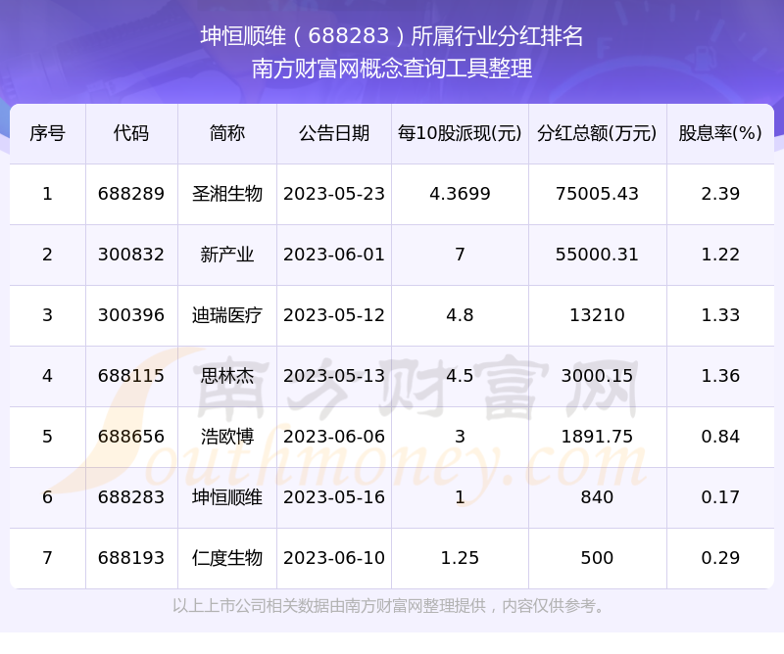
Task: Select stock code 688283 in table
Action: click(131, 497)
